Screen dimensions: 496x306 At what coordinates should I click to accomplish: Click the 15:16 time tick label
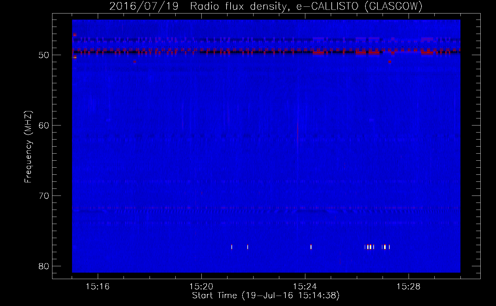(x=98, y=287)
